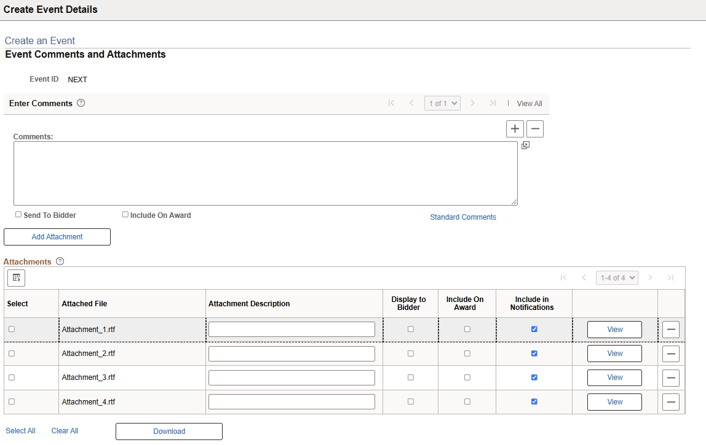Open the '1 of 1' comment selector dropdown
This screenshot has height=445, width=706.
pyautogui.click(x=442, y=103)
